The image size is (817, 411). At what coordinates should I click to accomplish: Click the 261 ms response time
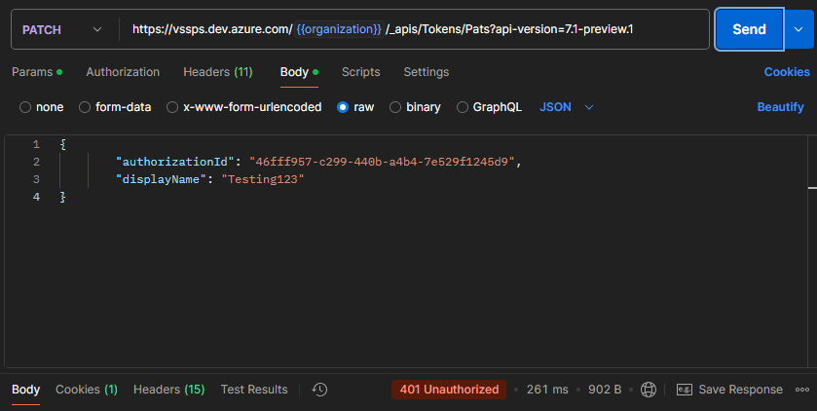(x=547, y=390)
